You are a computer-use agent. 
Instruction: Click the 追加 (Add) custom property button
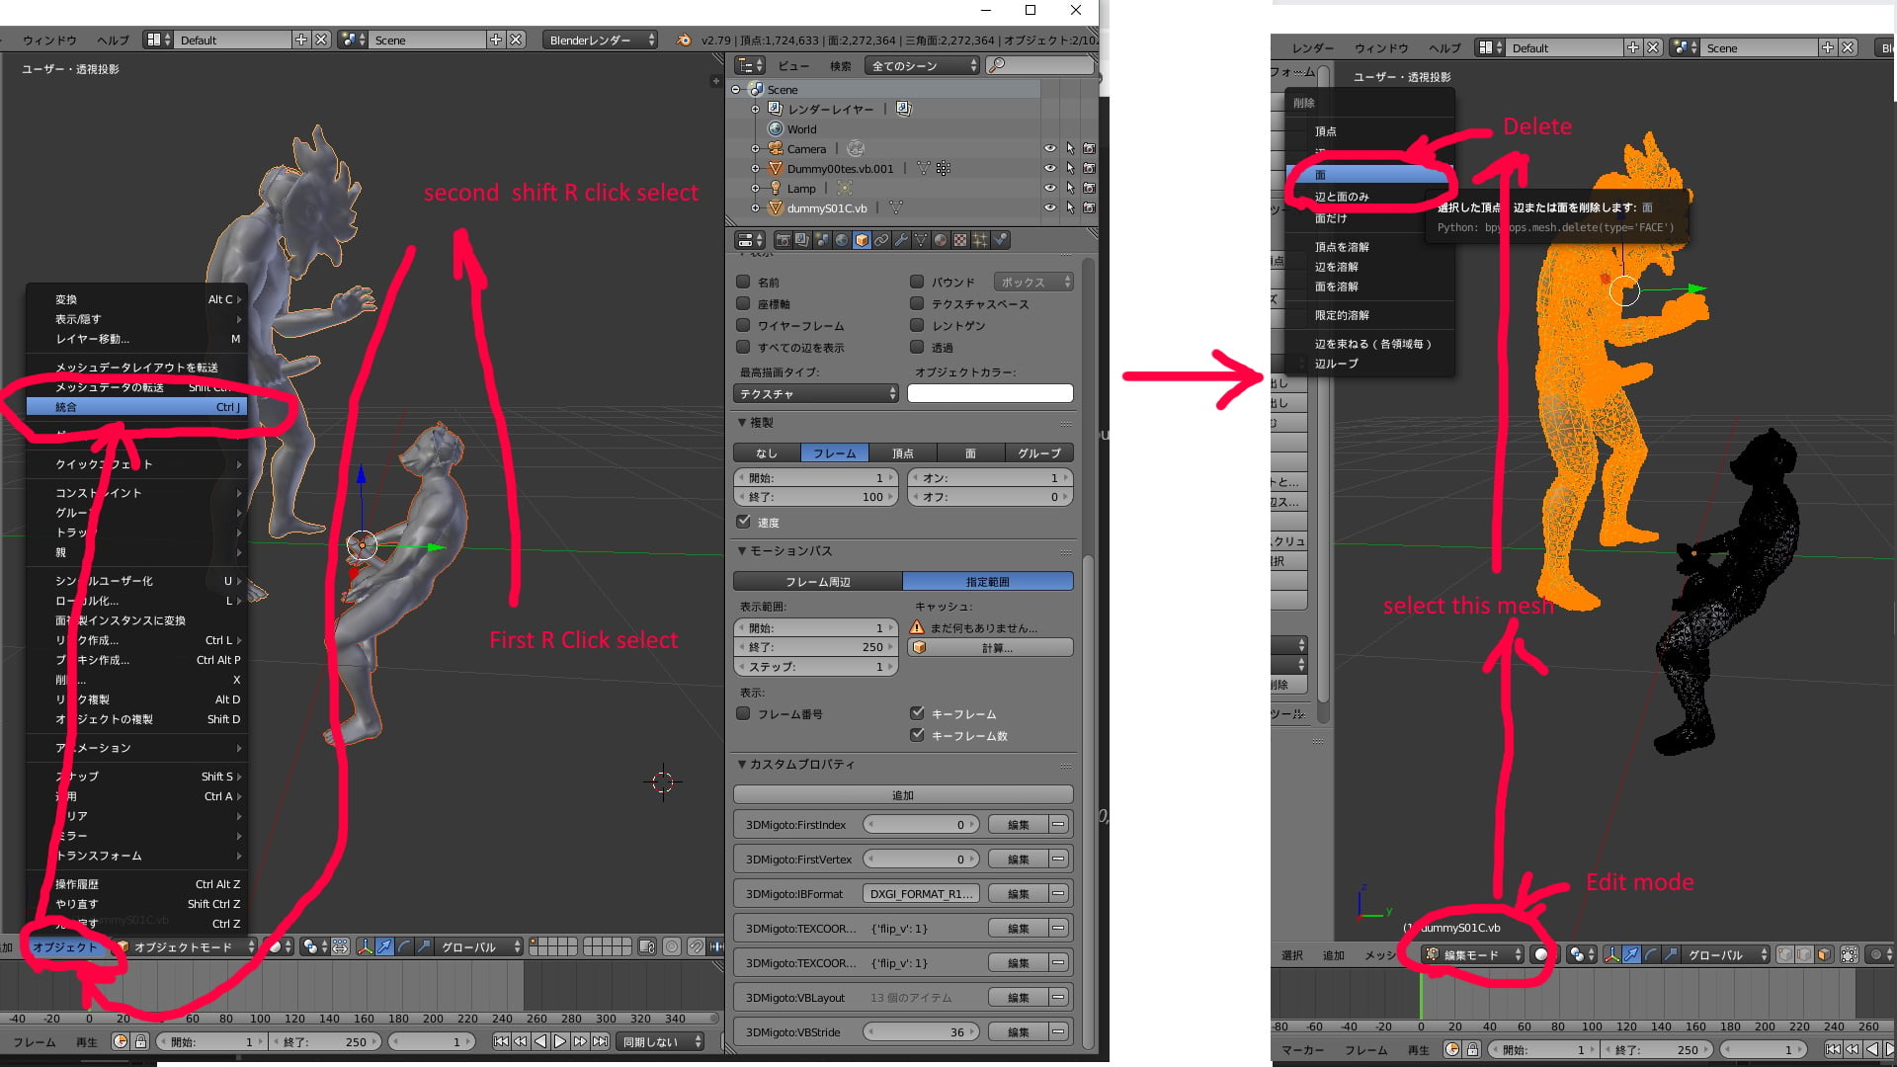pyautogui.click(x=903, y=794)
